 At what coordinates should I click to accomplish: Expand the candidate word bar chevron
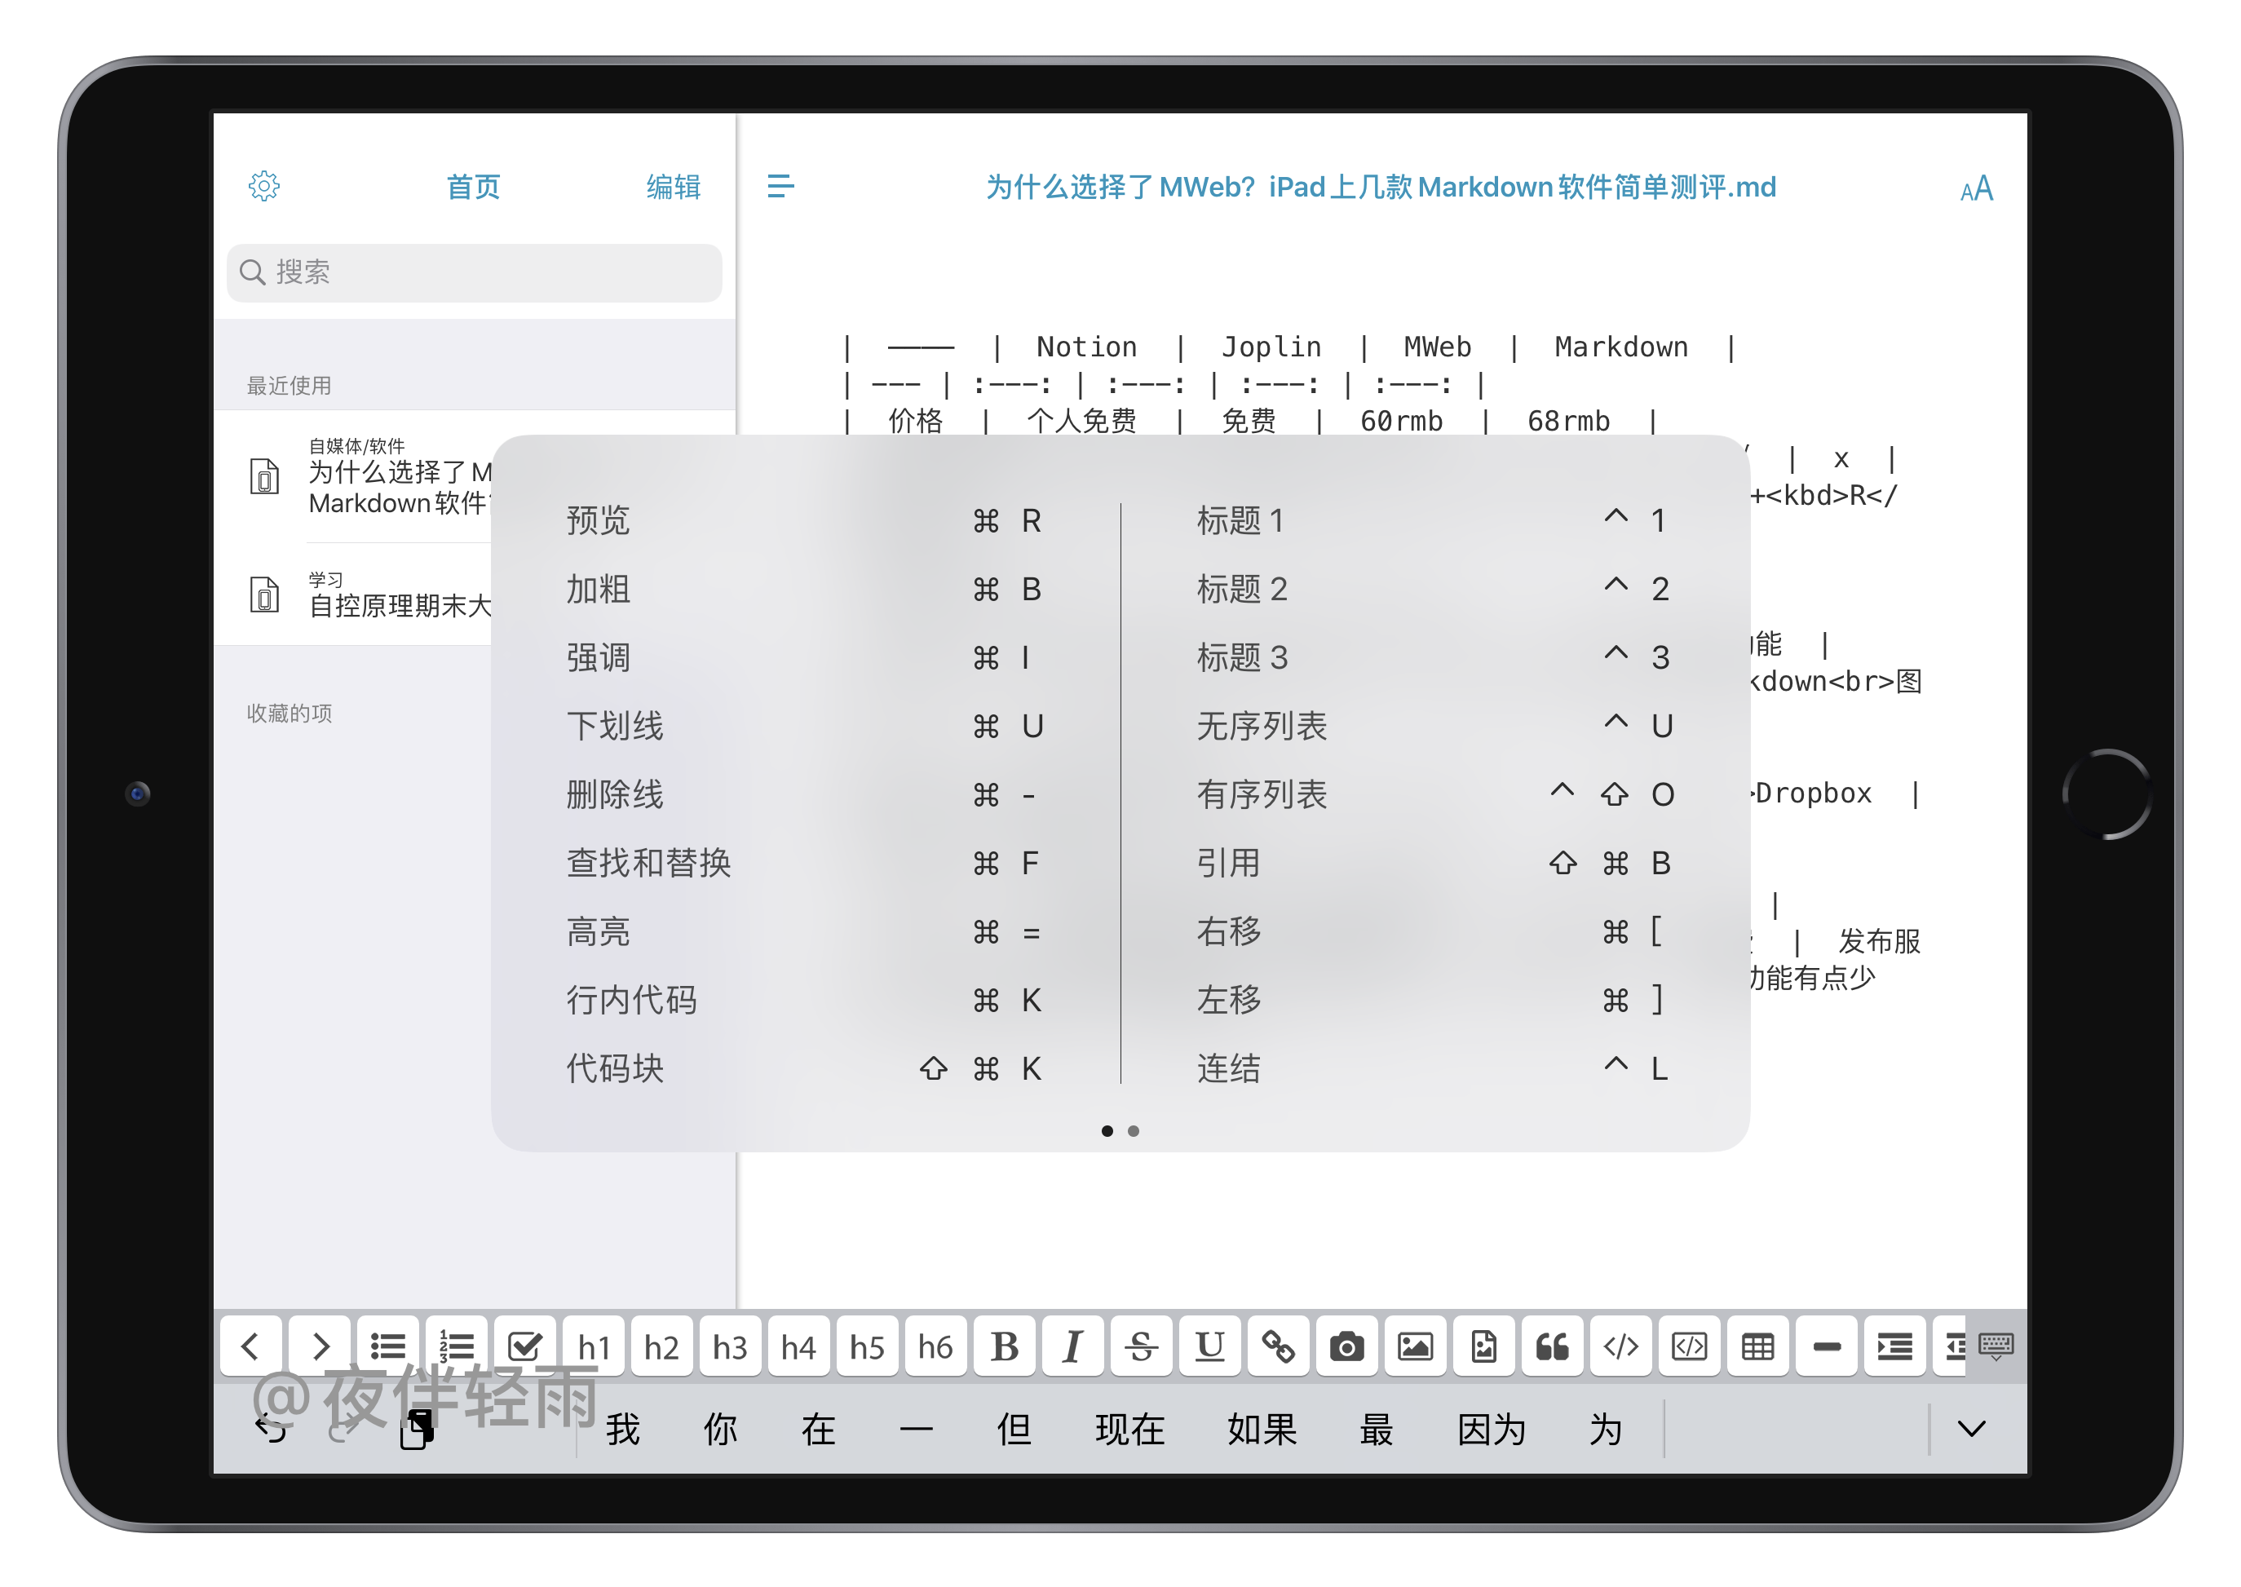click(1971, 1429)
